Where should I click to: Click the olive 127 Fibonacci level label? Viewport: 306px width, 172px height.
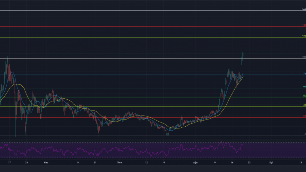coord(304,36)
